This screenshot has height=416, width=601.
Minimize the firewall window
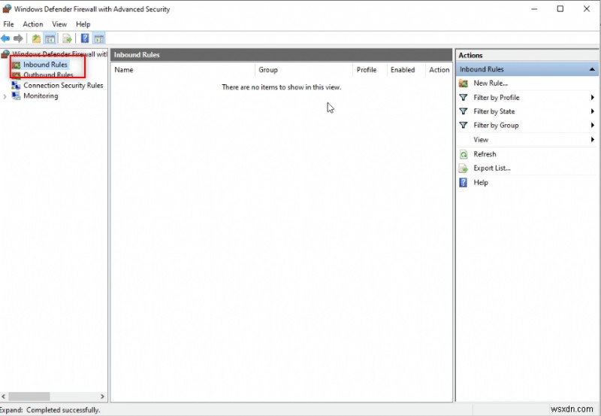click(x=534, y=9)
